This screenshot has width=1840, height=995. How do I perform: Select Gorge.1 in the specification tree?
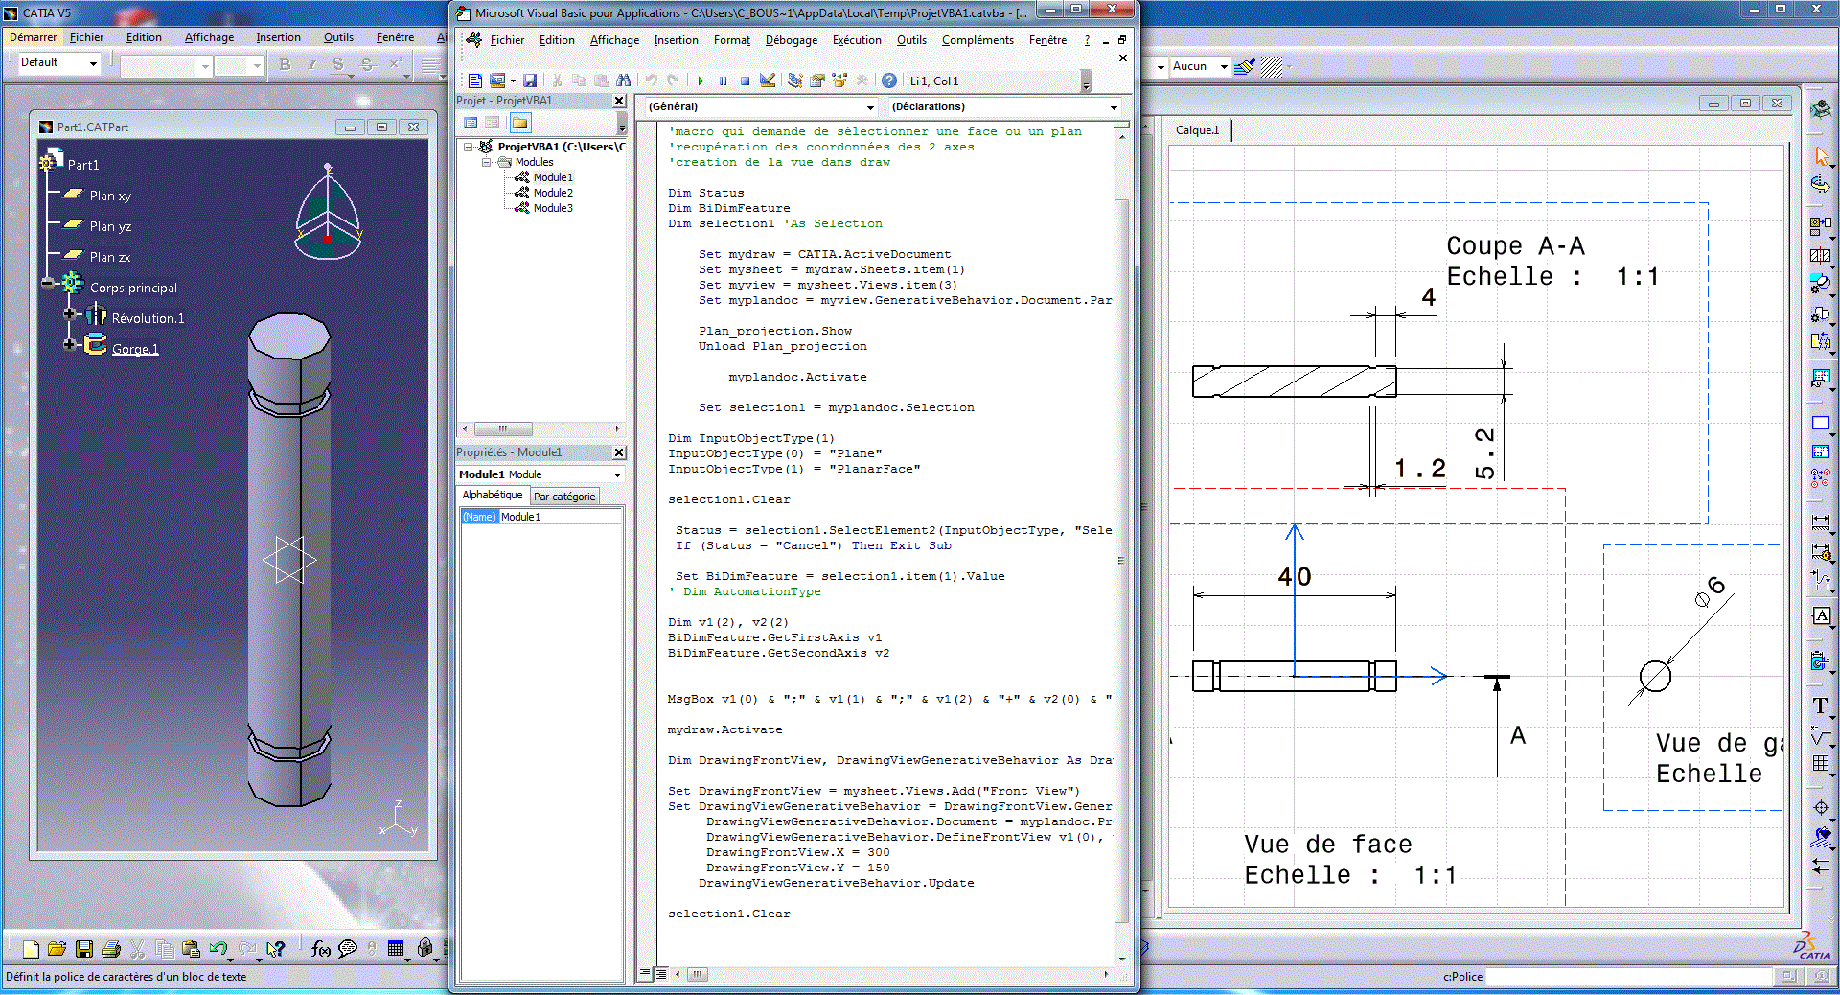click(135, 349)
